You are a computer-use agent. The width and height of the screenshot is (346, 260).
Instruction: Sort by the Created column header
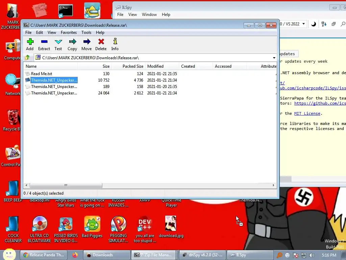point(196,66)
